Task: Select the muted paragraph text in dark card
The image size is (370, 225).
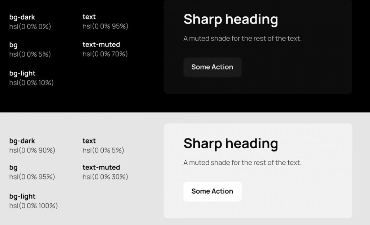Action: [242, 39]
